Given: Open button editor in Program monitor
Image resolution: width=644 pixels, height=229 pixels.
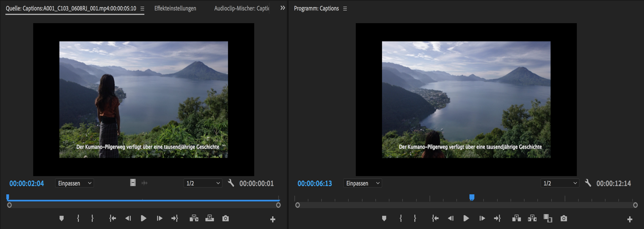Looking at the screenshot, I should (630, 219).
